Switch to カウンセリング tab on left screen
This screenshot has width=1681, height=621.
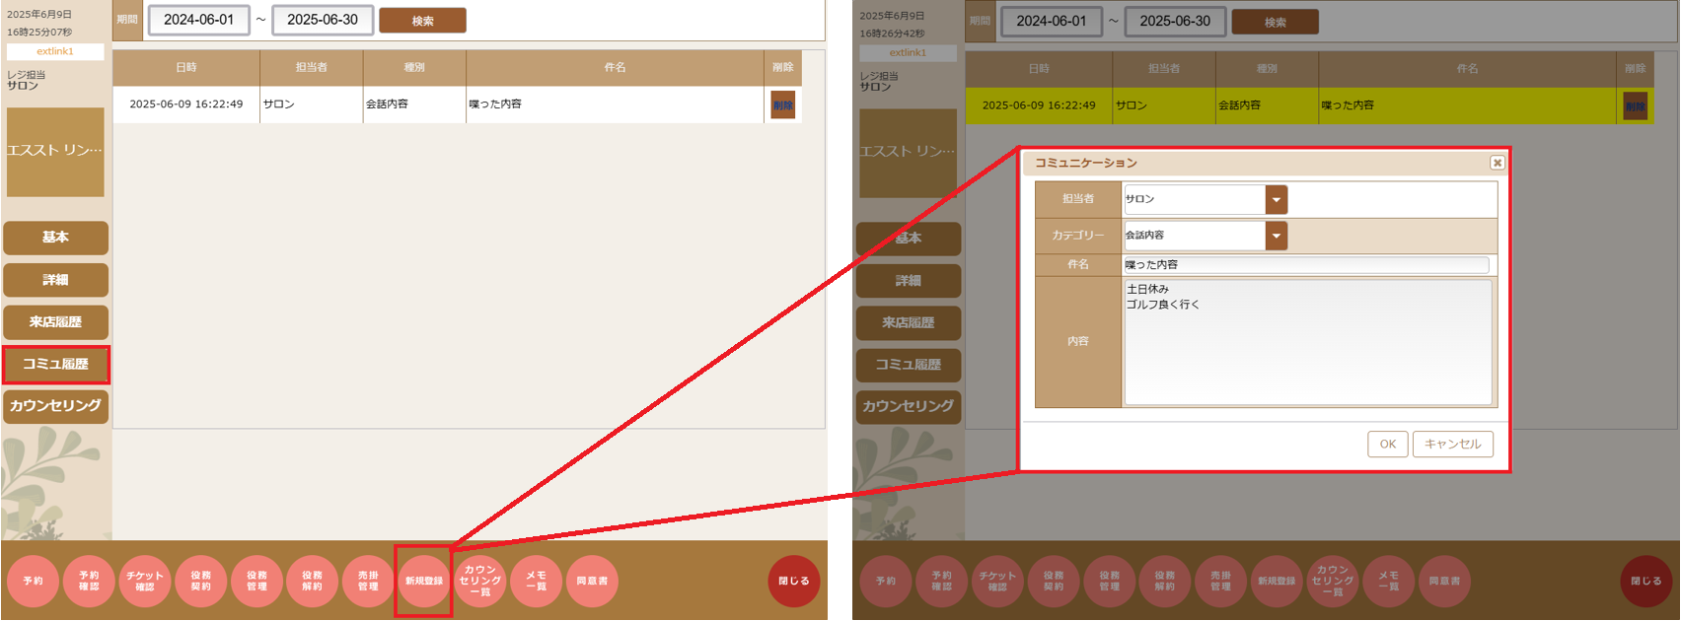(x=55, y=406)
